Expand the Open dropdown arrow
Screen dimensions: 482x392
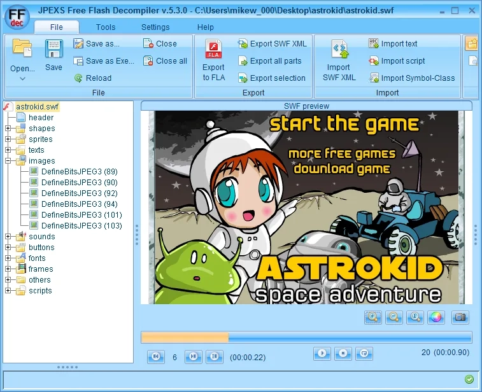[22, 79]
